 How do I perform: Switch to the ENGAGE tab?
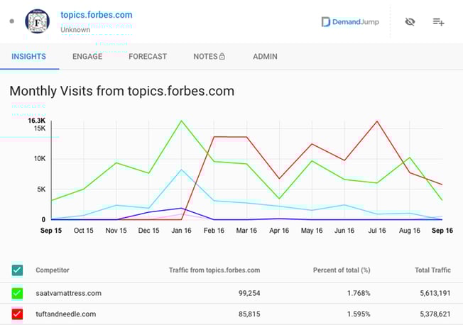click(87, 56)
